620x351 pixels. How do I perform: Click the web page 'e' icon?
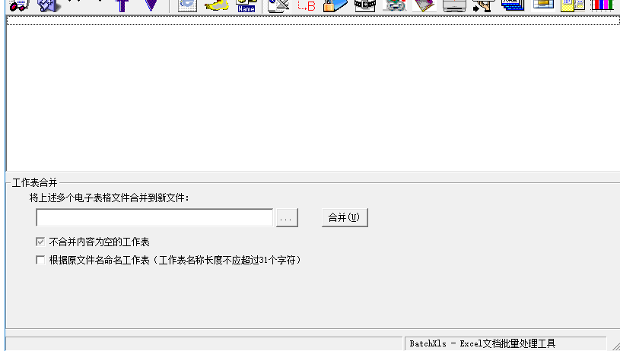tap(187, 5)
